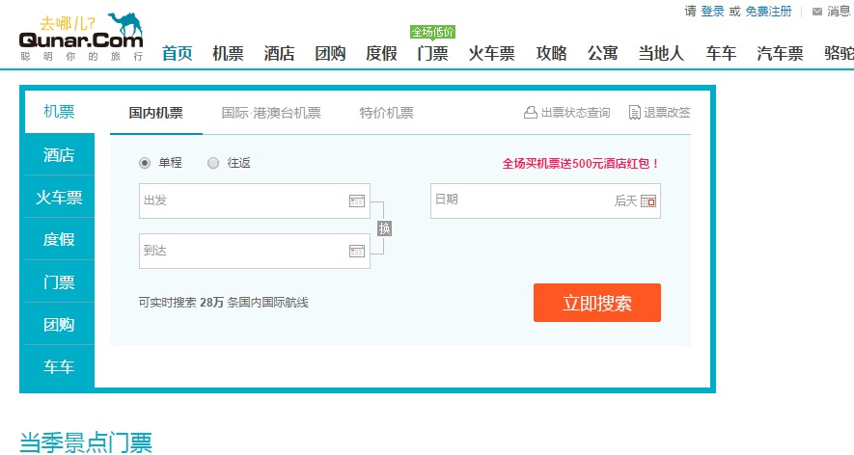Open 度假 in top navigation
The width and height of the screenshot is (854, 455).
coord(382,53)
